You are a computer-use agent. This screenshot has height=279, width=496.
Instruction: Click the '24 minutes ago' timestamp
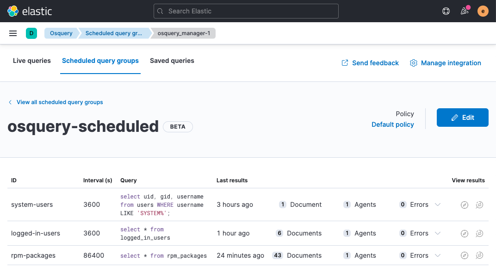pos(241,255)
